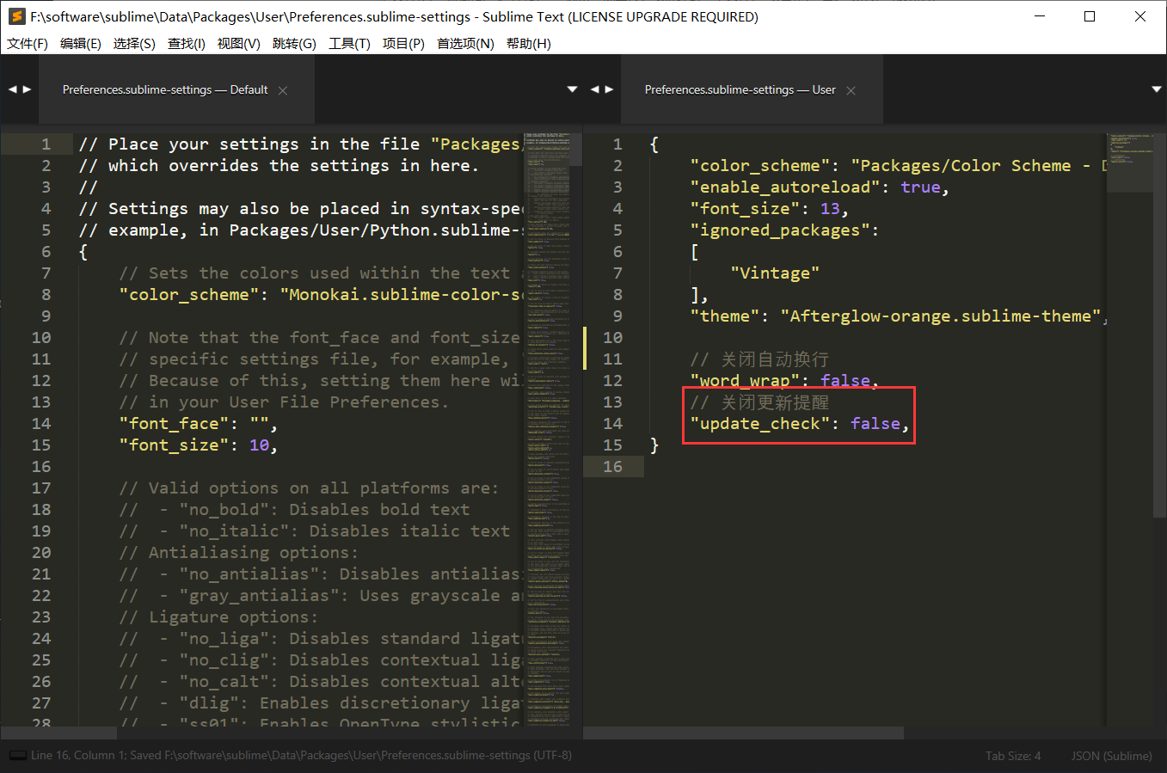The image size is (1167, 773).
Task: Click the "Vintage" string
Action: [775, 273]
